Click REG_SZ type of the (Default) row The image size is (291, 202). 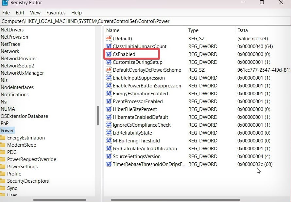point(197,38)
